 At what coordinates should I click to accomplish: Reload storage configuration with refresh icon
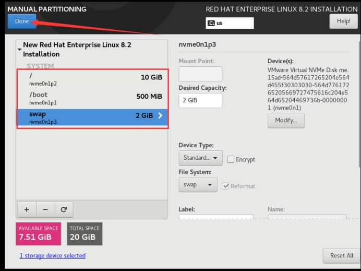(x=64, y=209)
